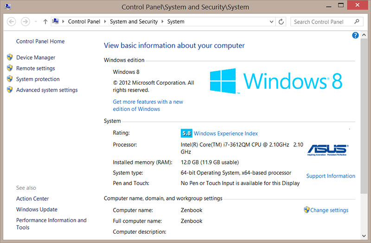Open Remote settings link

[36, 68]
